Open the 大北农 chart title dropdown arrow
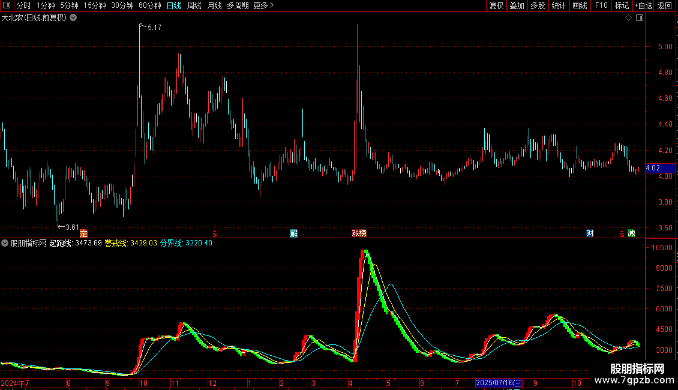 (x=74, y=18)
